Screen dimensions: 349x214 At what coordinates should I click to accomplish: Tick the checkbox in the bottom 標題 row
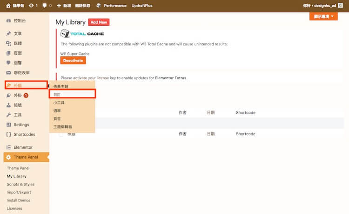tap(61, 134)
